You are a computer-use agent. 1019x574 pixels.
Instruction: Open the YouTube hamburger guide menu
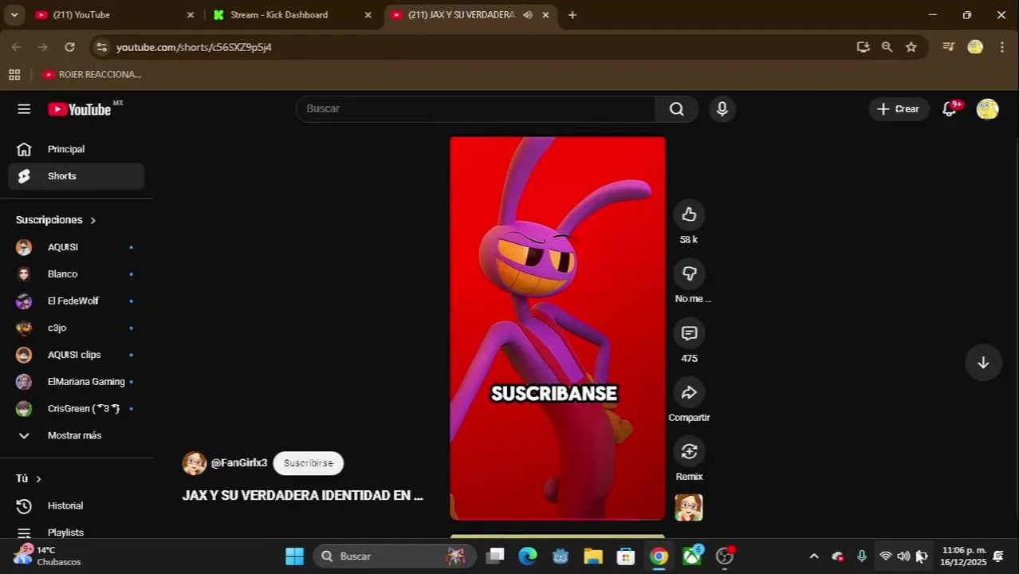(x=24, y=109)
